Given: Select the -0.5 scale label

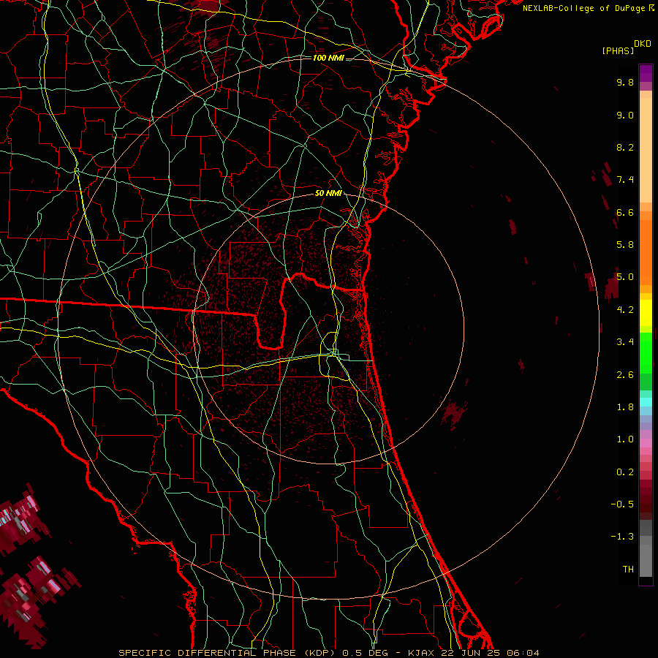Looking at the screenshot, I should (x=622, y=504).
